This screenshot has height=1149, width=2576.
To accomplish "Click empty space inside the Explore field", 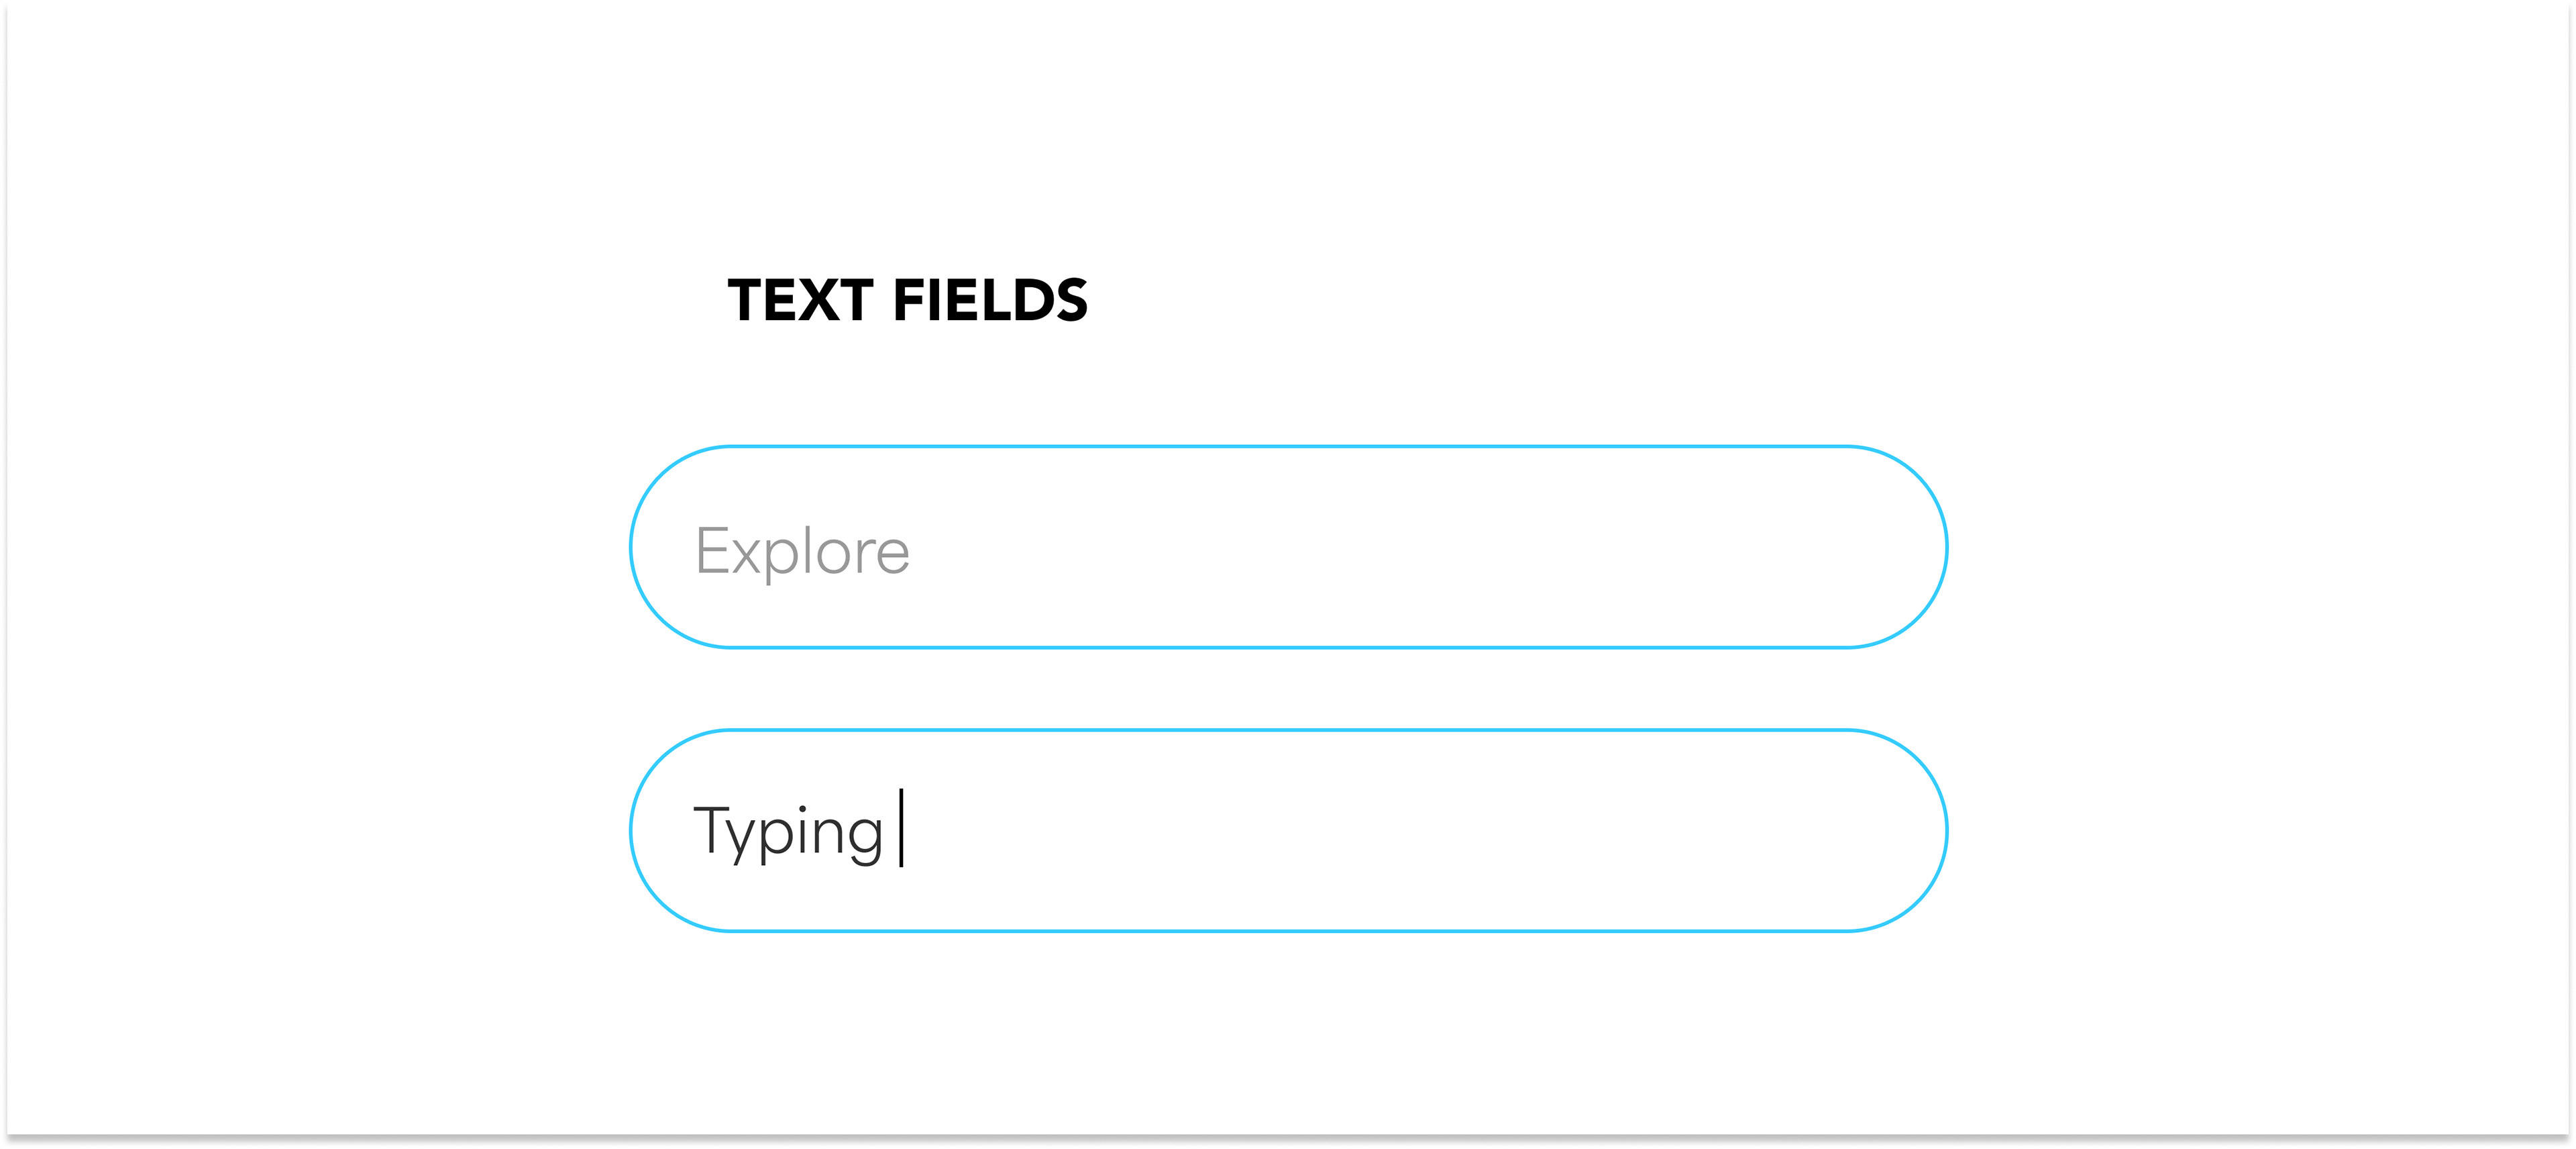I will pos(1400,548).
